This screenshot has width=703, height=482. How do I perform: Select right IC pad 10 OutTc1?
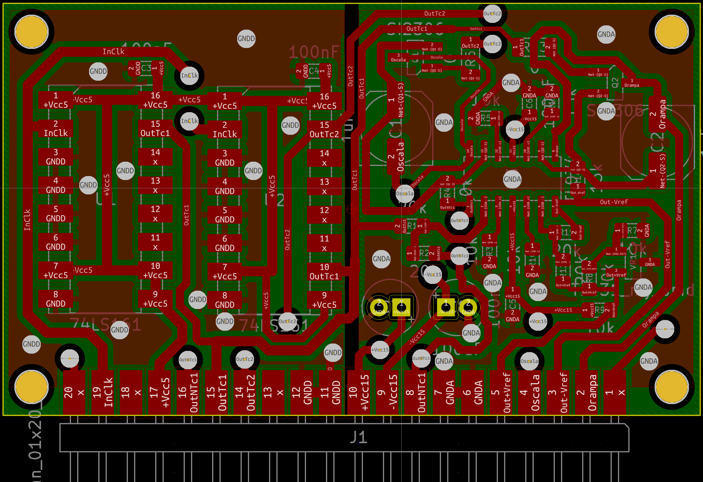[324, 272]
